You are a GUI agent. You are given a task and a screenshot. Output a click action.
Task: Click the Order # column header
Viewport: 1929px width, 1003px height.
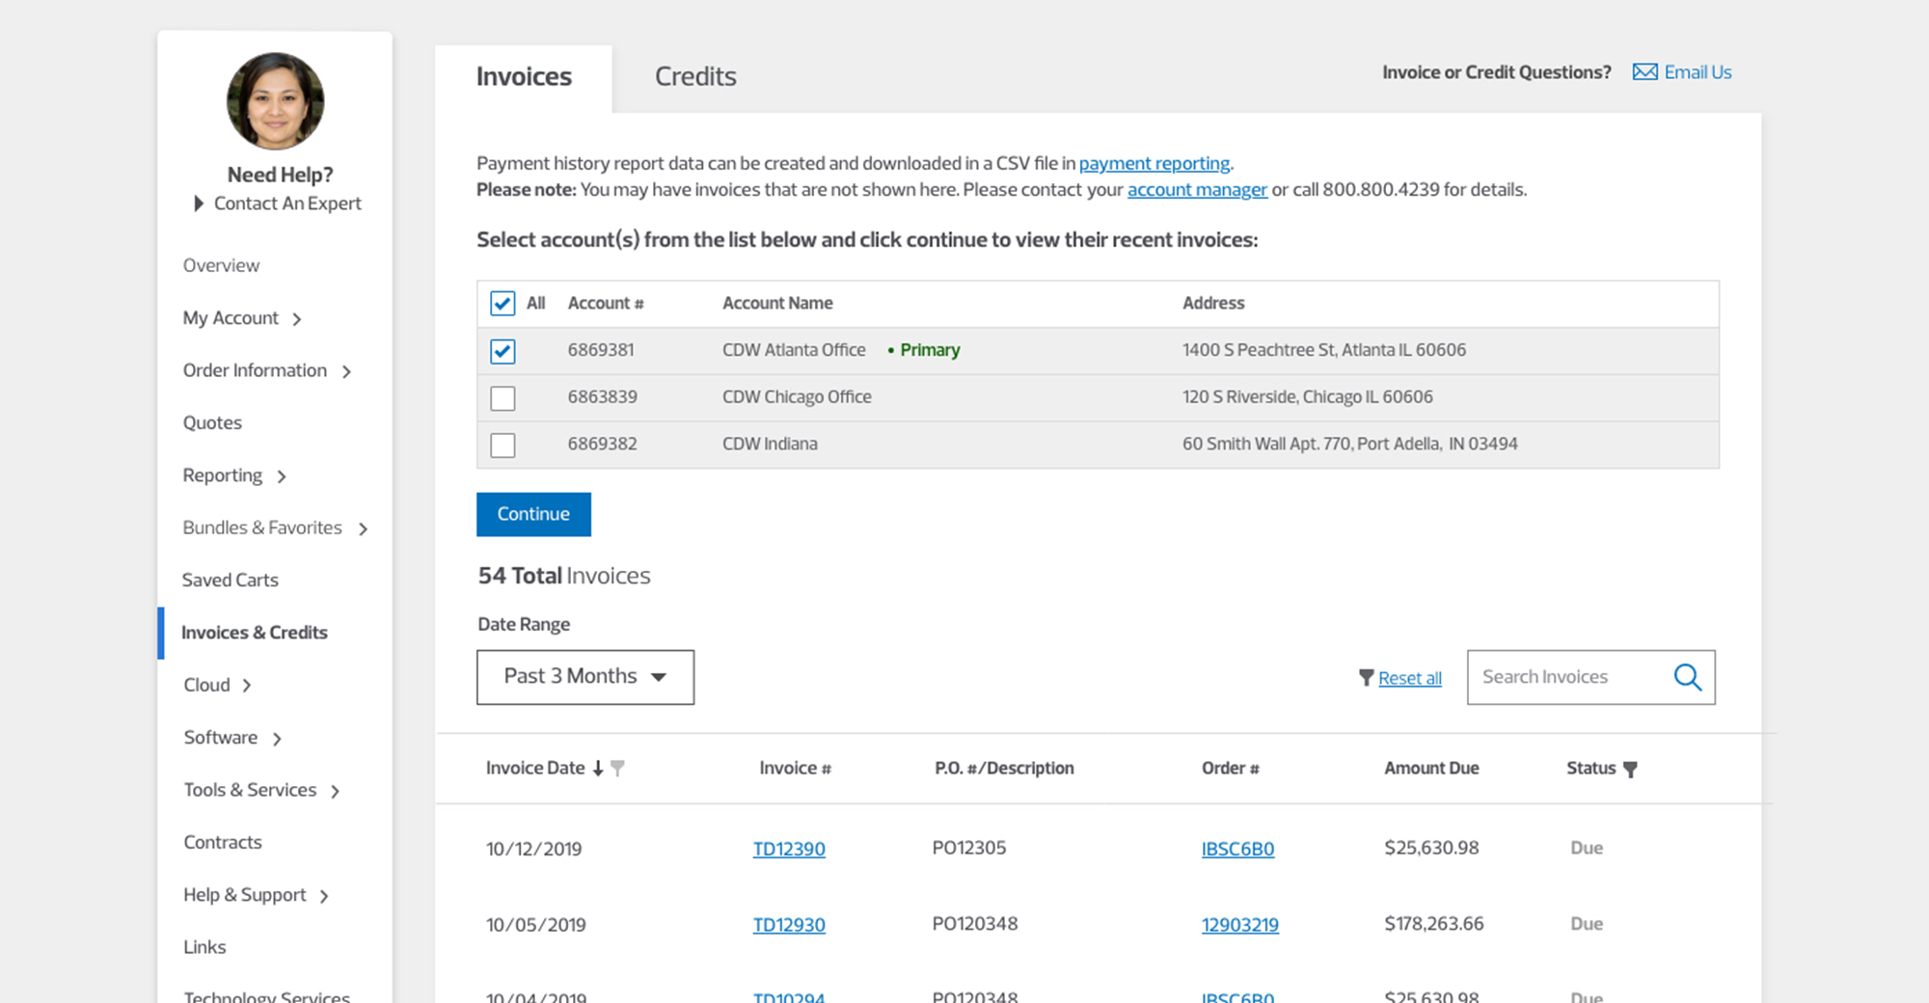tap(1230, 769)
